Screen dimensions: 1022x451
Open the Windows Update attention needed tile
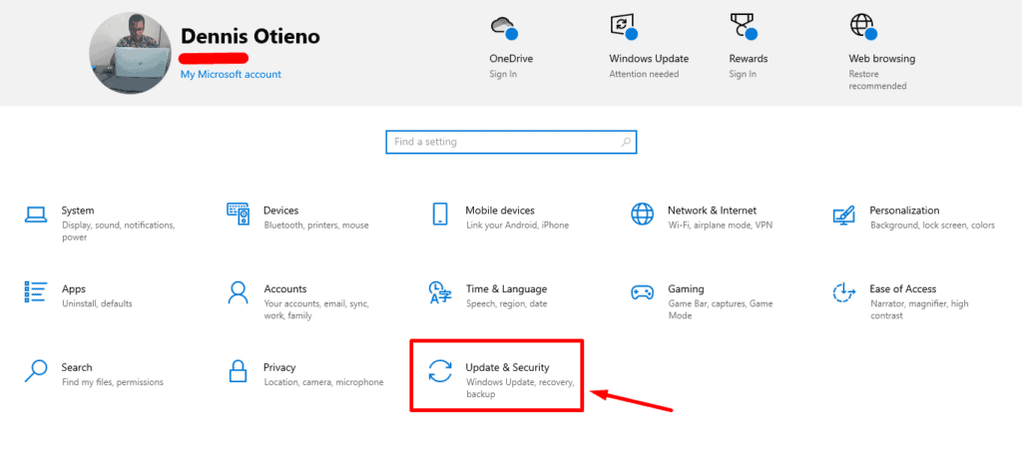coord(648,45)
